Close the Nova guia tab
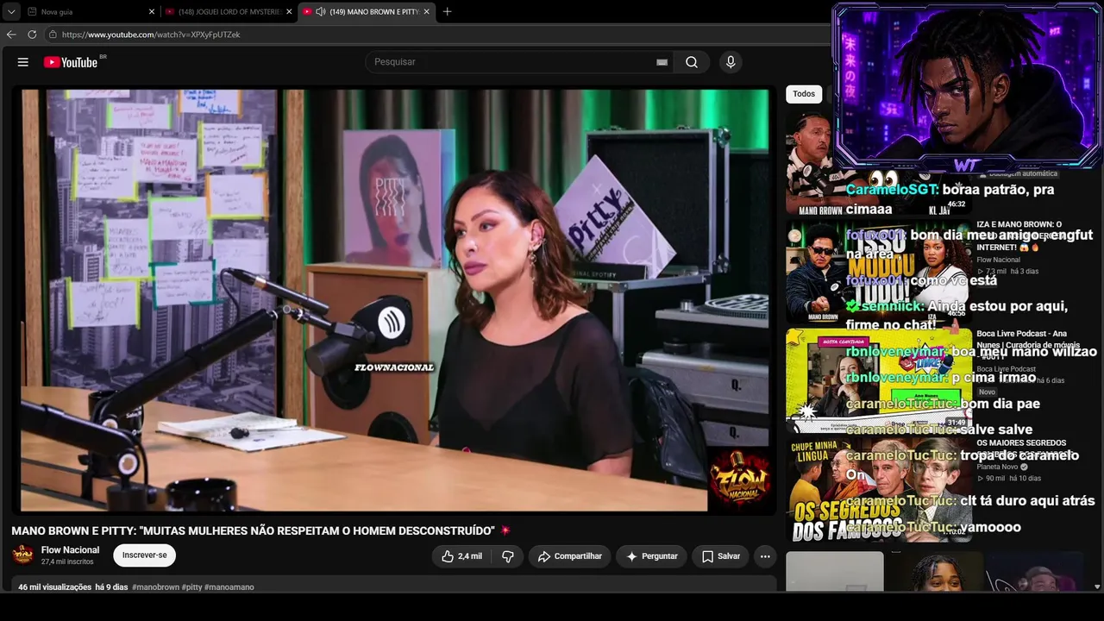Viewport: 1104px width, 621px height. click(152, 12)
